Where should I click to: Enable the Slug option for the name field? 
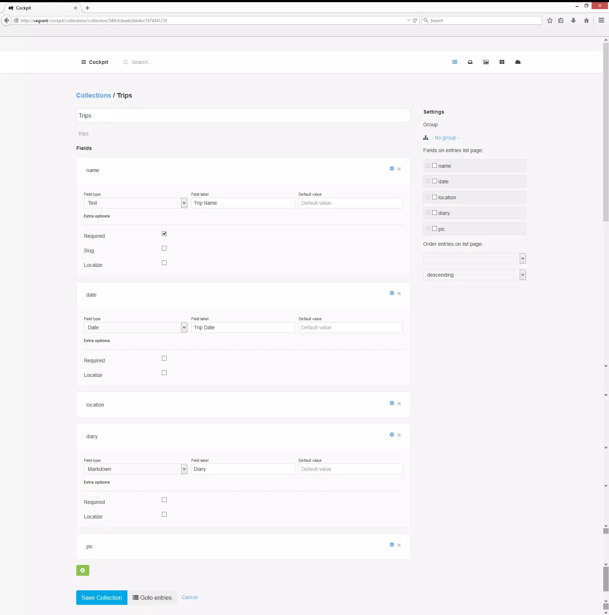pos(164,248)
